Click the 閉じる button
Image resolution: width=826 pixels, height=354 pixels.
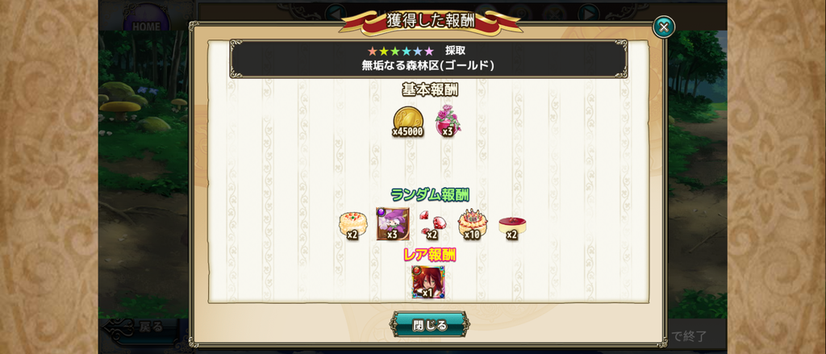(429, 325)
